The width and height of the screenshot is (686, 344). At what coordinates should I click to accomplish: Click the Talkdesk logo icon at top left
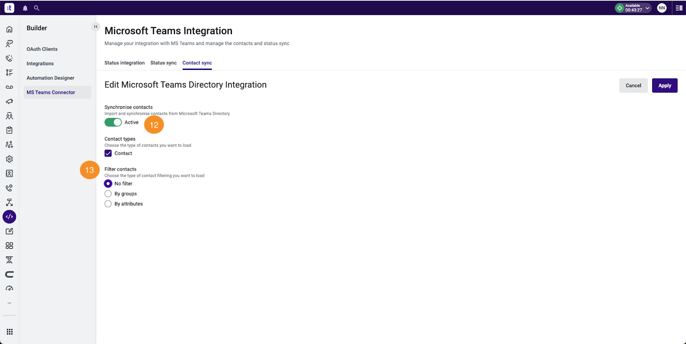(9, 8)
